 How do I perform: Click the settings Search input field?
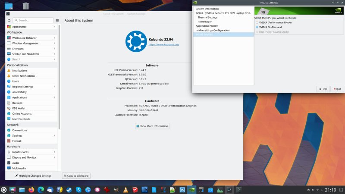pos(34,20)
